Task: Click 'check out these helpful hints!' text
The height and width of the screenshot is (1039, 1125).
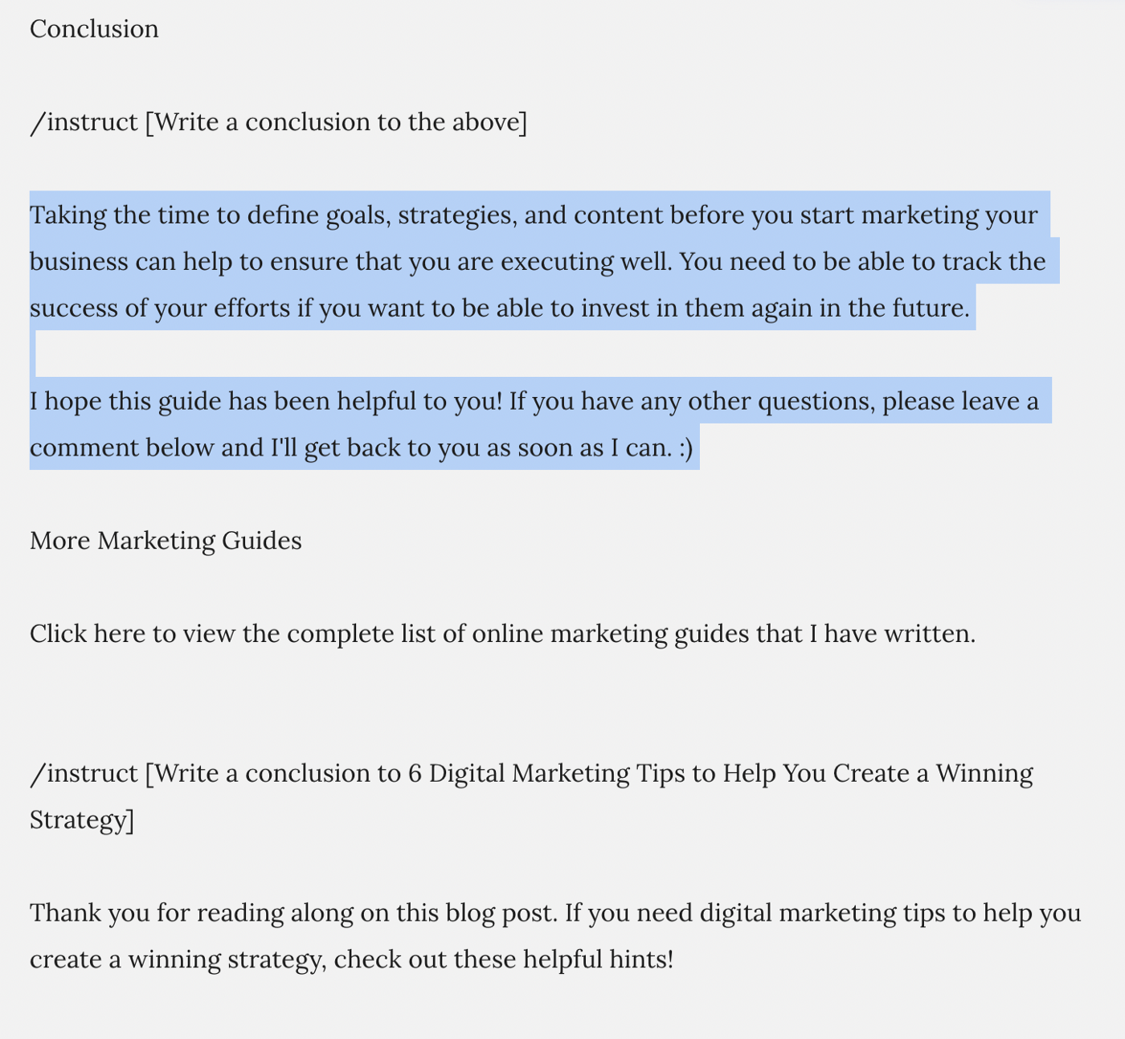Action: 504,960
